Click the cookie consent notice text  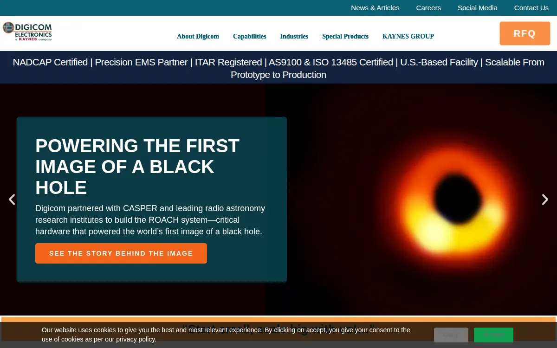coord(226,335)
